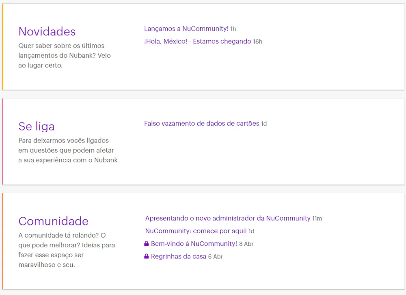Open the Se liga category heading
The height and width of the screenshot is (295, 406).
[x=37, y=127]
